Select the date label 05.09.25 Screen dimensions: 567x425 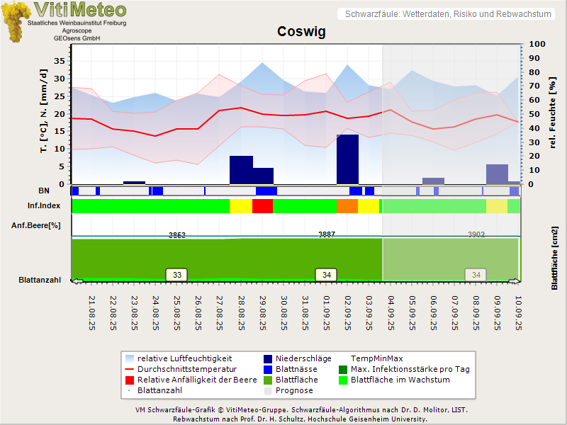pos(412,313)
